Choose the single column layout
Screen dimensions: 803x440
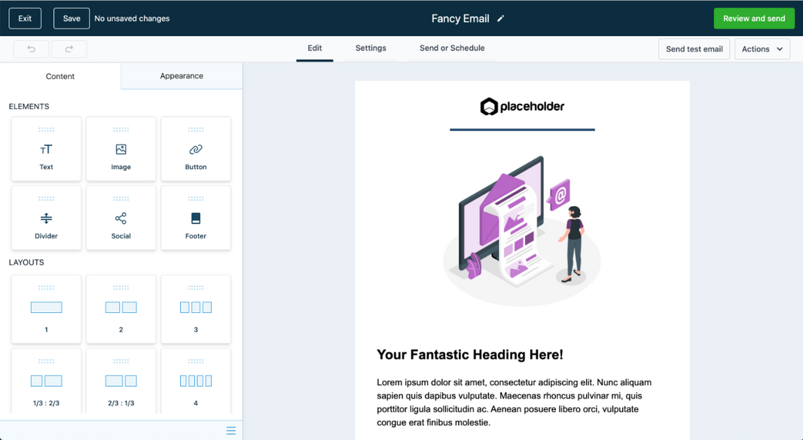point(46,308)
